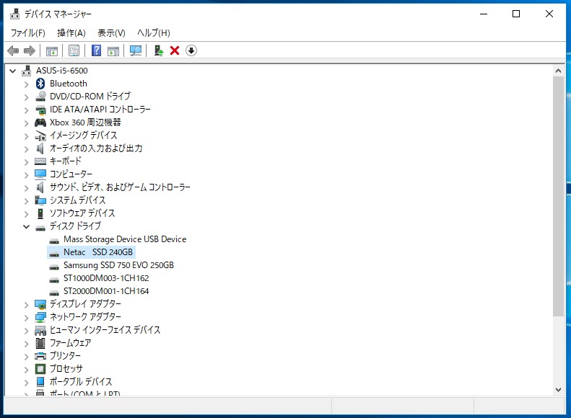Click the イメージング デバイス camera icon
Viewport: 571px width, 418px height.
coord(40,135)
